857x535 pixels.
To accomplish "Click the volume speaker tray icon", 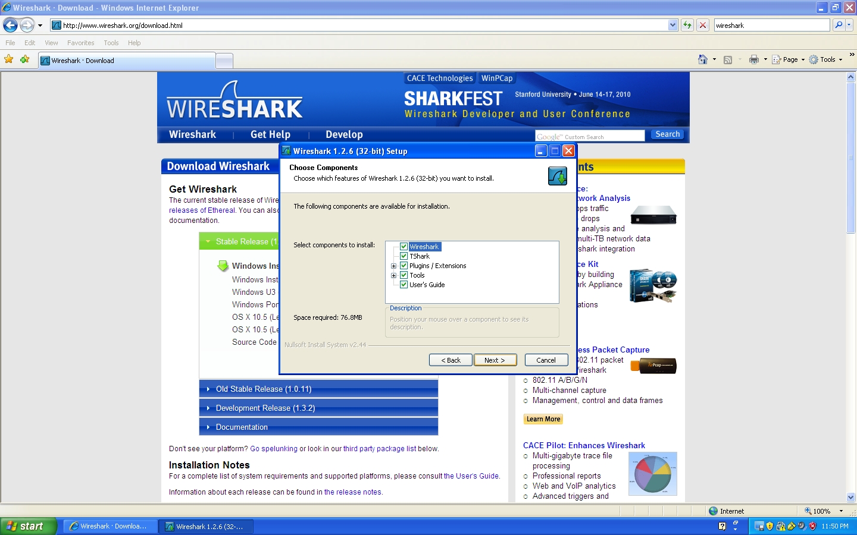I will [x=802, y=526].
